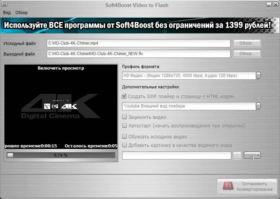Click the red film stop icon
Screen dimensions: 280x199
228,186
